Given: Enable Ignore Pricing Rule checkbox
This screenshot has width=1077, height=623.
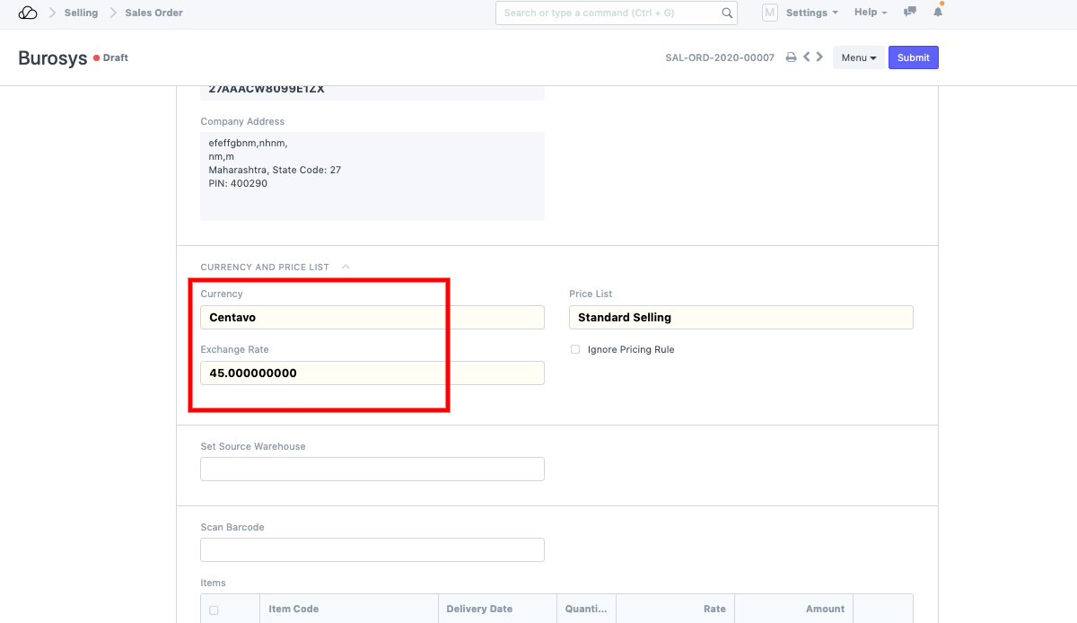Looking at the screenshot, I should 575,349.
